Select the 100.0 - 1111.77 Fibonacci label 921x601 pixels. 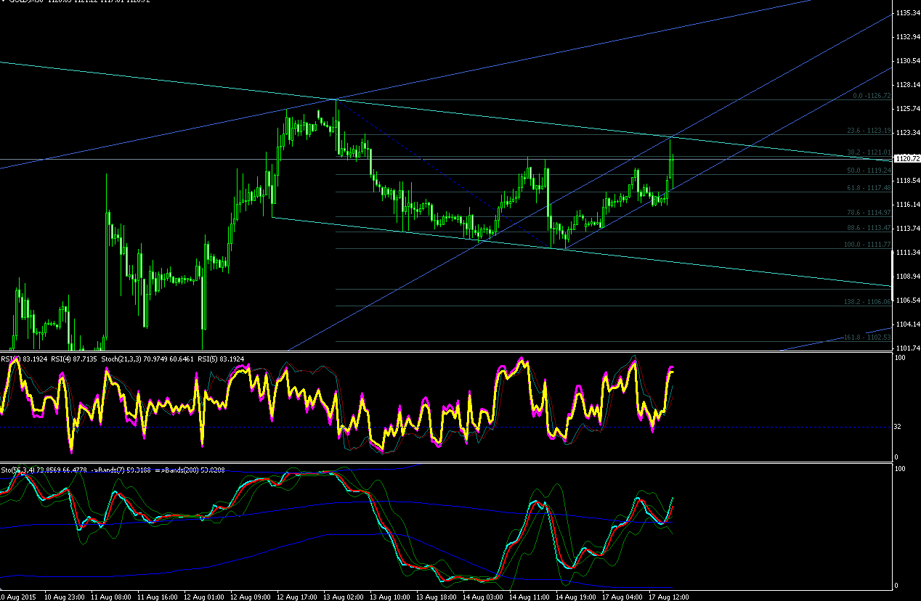click(868, 245)
